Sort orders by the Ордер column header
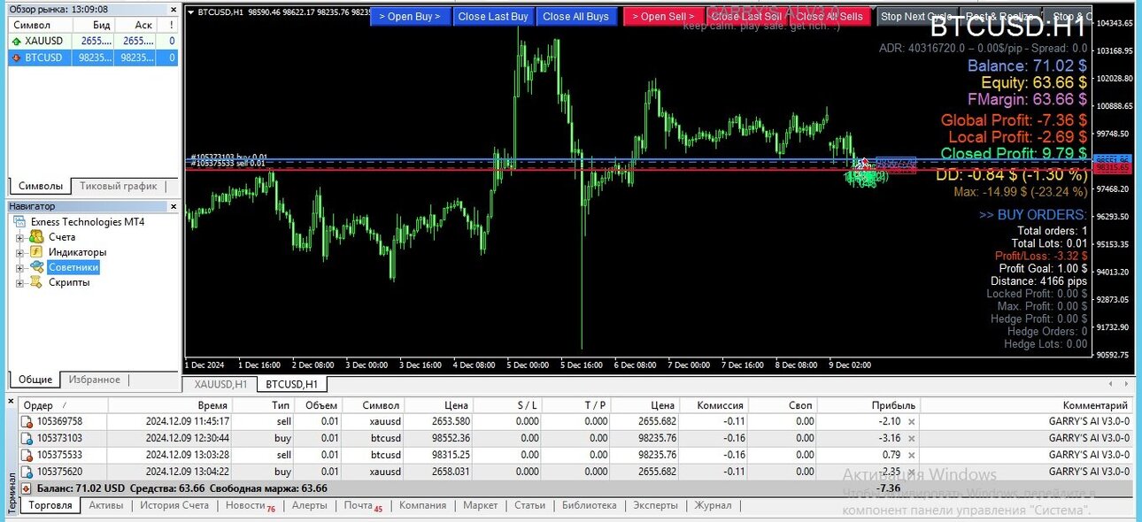 (x=62, y=405)
